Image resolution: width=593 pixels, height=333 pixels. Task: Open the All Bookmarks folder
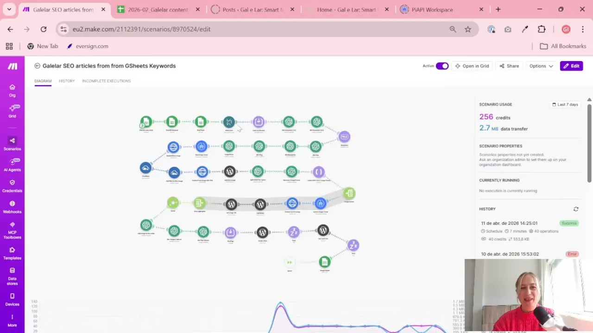pyautogui.click(x=563, y=46)
